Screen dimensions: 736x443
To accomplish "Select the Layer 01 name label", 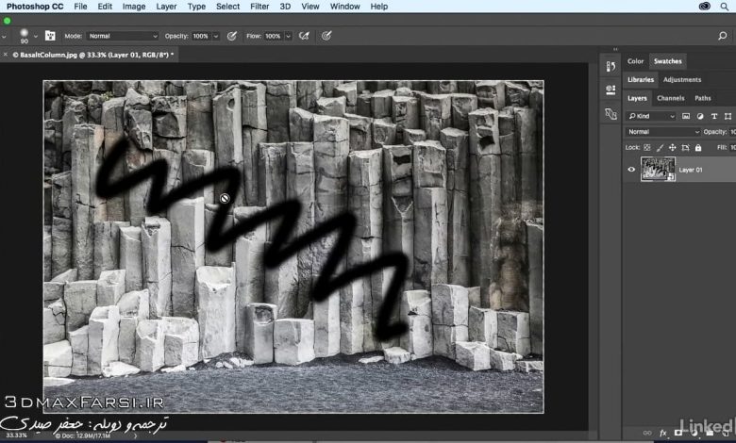I will tap(691, 171).
